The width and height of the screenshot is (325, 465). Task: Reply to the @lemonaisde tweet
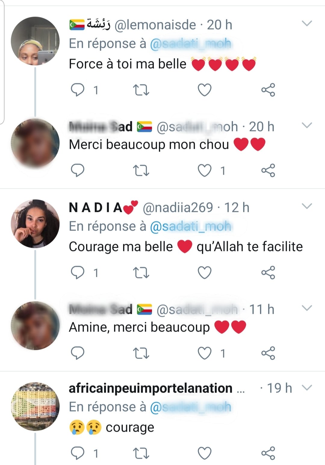click(x=78, y=90)
